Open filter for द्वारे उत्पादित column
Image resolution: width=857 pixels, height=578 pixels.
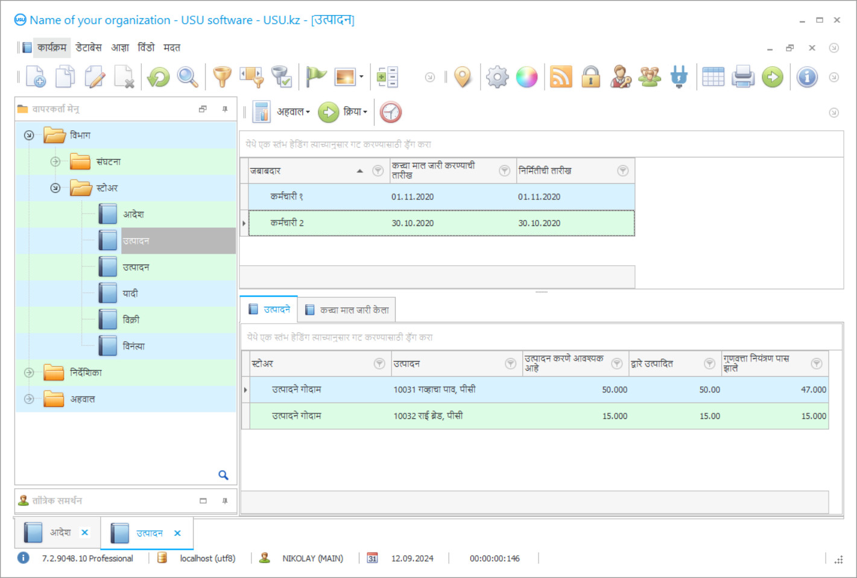(x=710, y=363)
